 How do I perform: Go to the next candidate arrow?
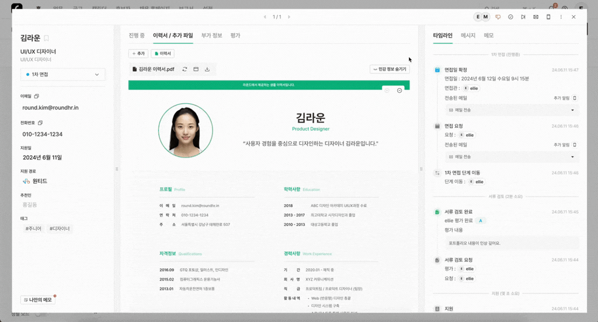pyautogui.click(x=289, y=17)
